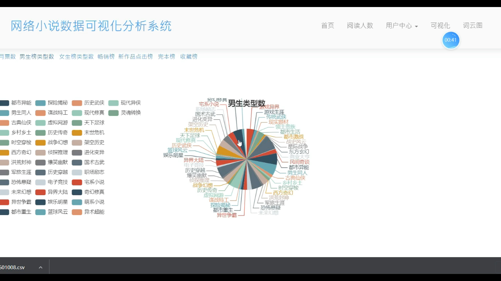Open options chevron for the downloaded csv file
Viewport: 501px width, 281px height.
click(40, 267)
